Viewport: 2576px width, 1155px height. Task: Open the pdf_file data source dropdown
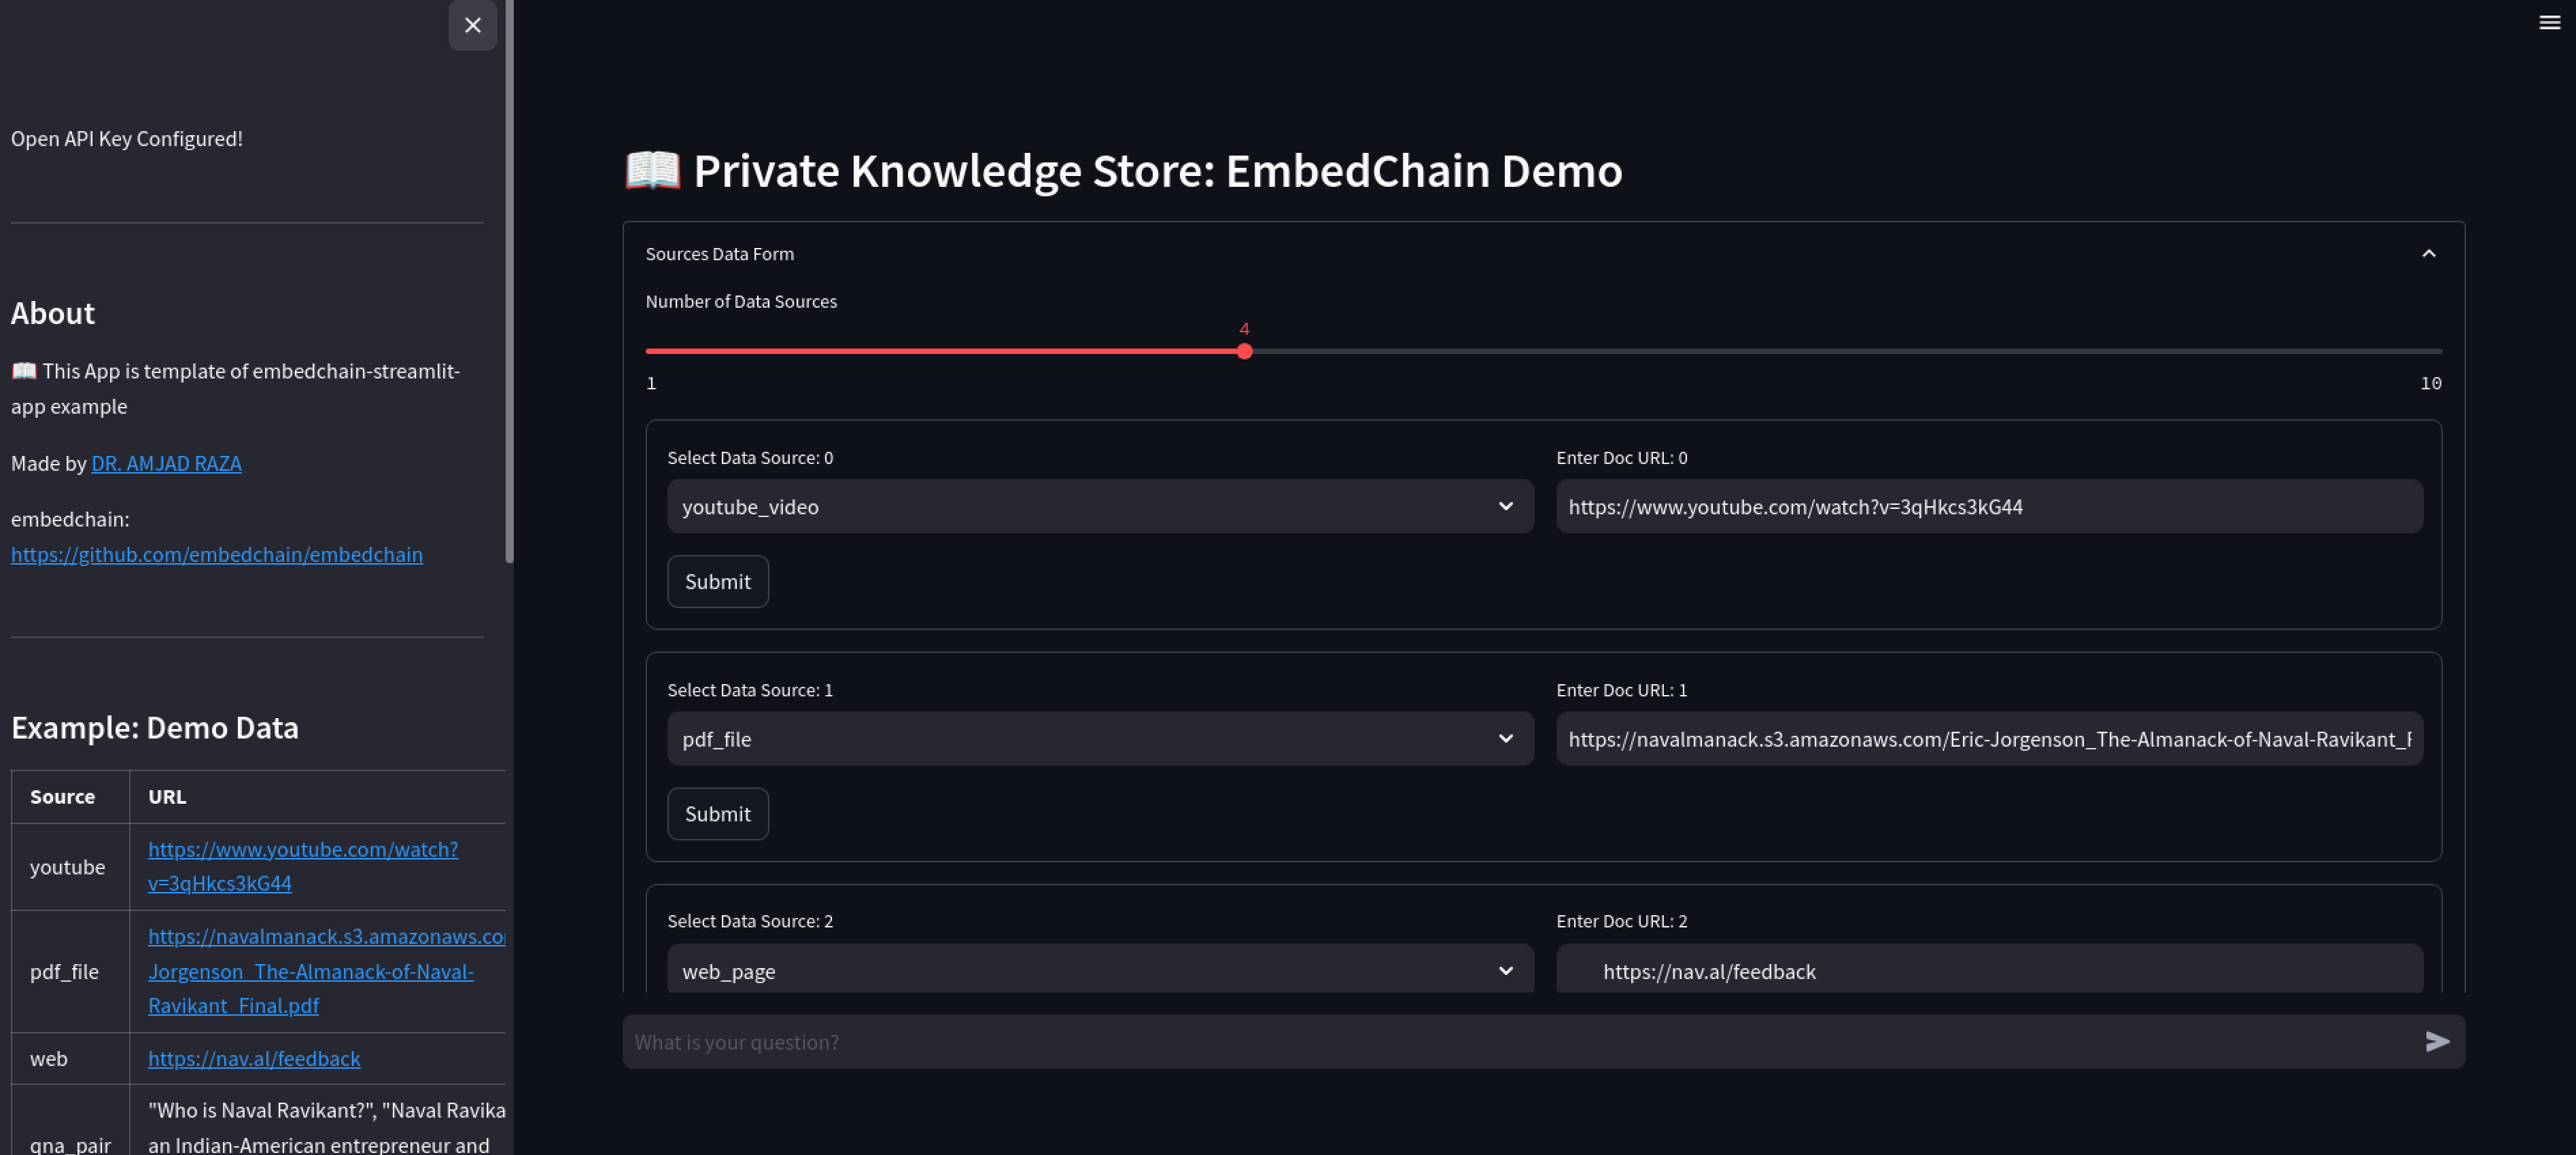[x=1099, y=739]
